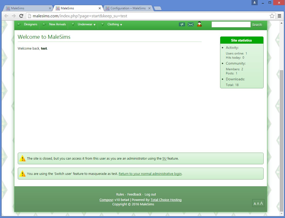Open the user avatar account icon
The width and height of the screenshot is (285, 218).
coord(199,24)
